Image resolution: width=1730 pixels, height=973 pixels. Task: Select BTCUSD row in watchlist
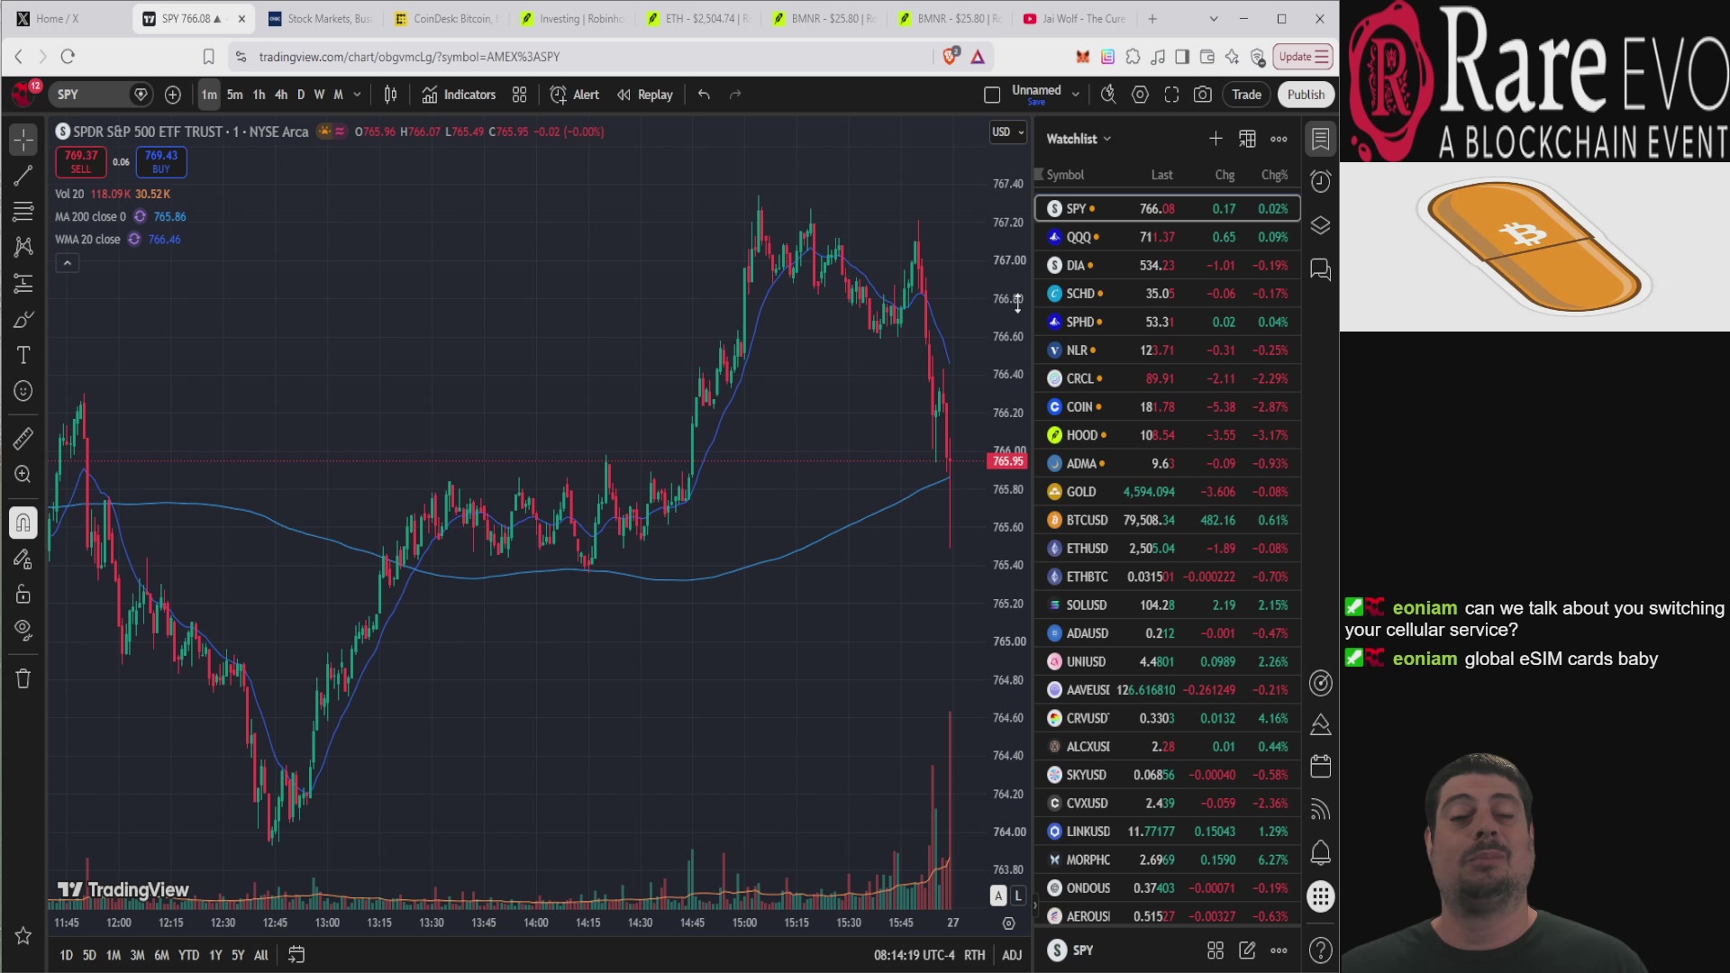[x=1167, y=520]
